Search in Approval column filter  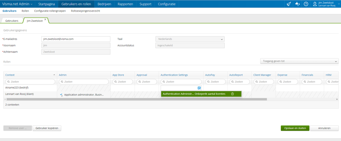(147, 82)
